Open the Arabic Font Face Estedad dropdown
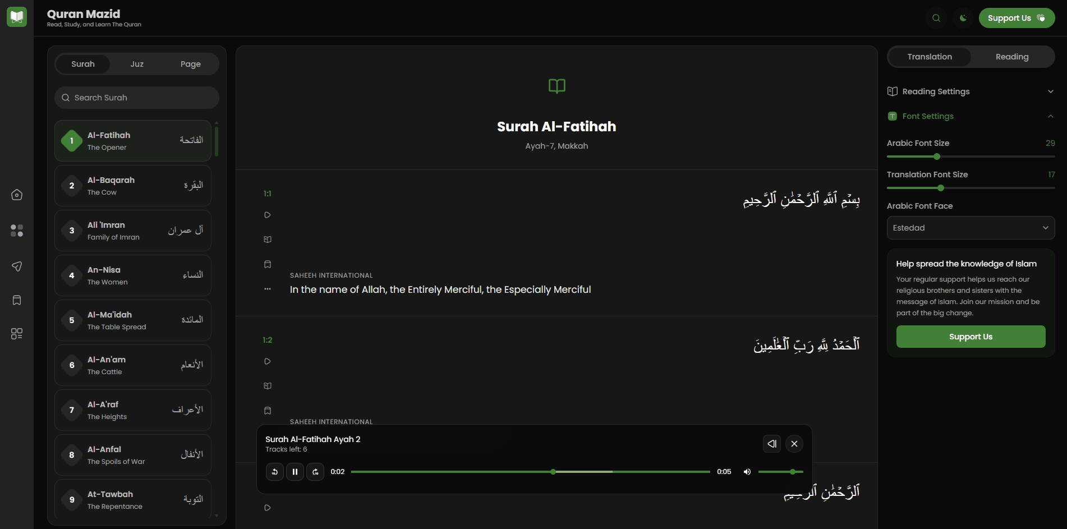This screenshot has width=1067, height=529. pos(971,228)
